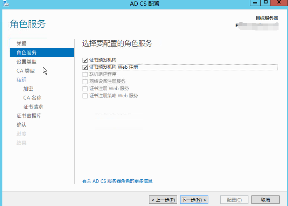Click the 取消 button
This screenshot has height=206, width=288.
click(x=266, y=200)
